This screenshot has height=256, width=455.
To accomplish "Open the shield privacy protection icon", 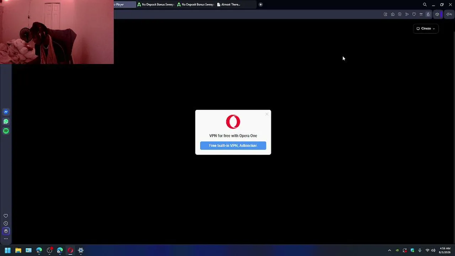I will tap(400, 14).
